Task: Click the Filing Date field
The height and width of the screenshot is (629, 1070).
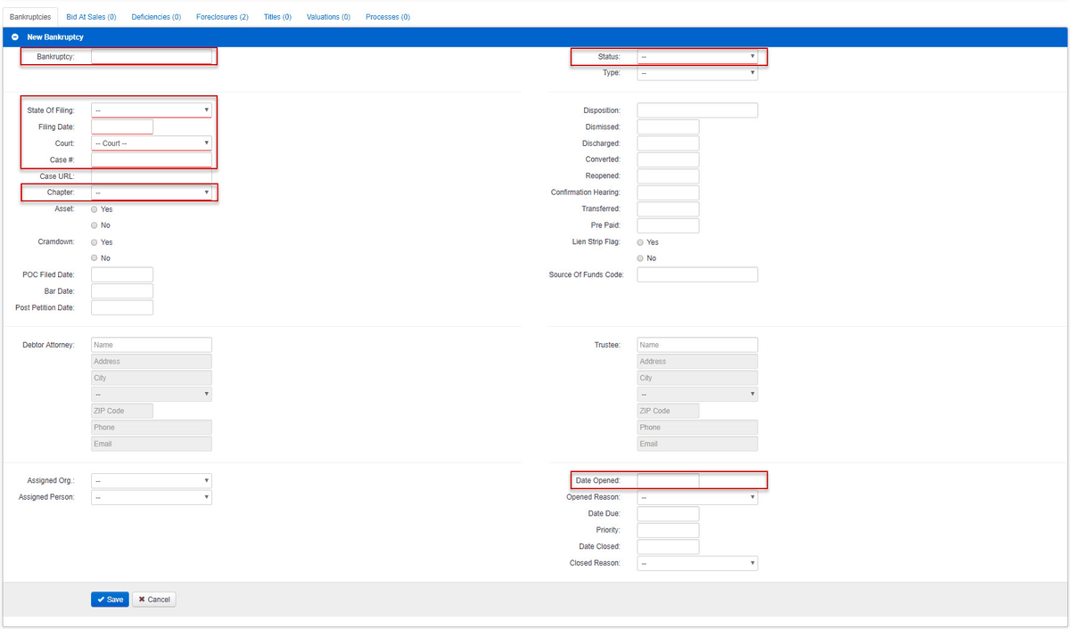Action: point(122,127)
